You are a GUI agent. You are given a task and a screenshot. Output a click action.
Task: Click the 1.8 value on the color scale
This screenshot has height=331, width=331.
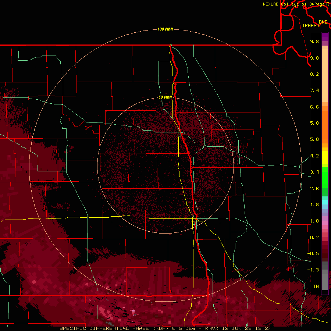314,205
